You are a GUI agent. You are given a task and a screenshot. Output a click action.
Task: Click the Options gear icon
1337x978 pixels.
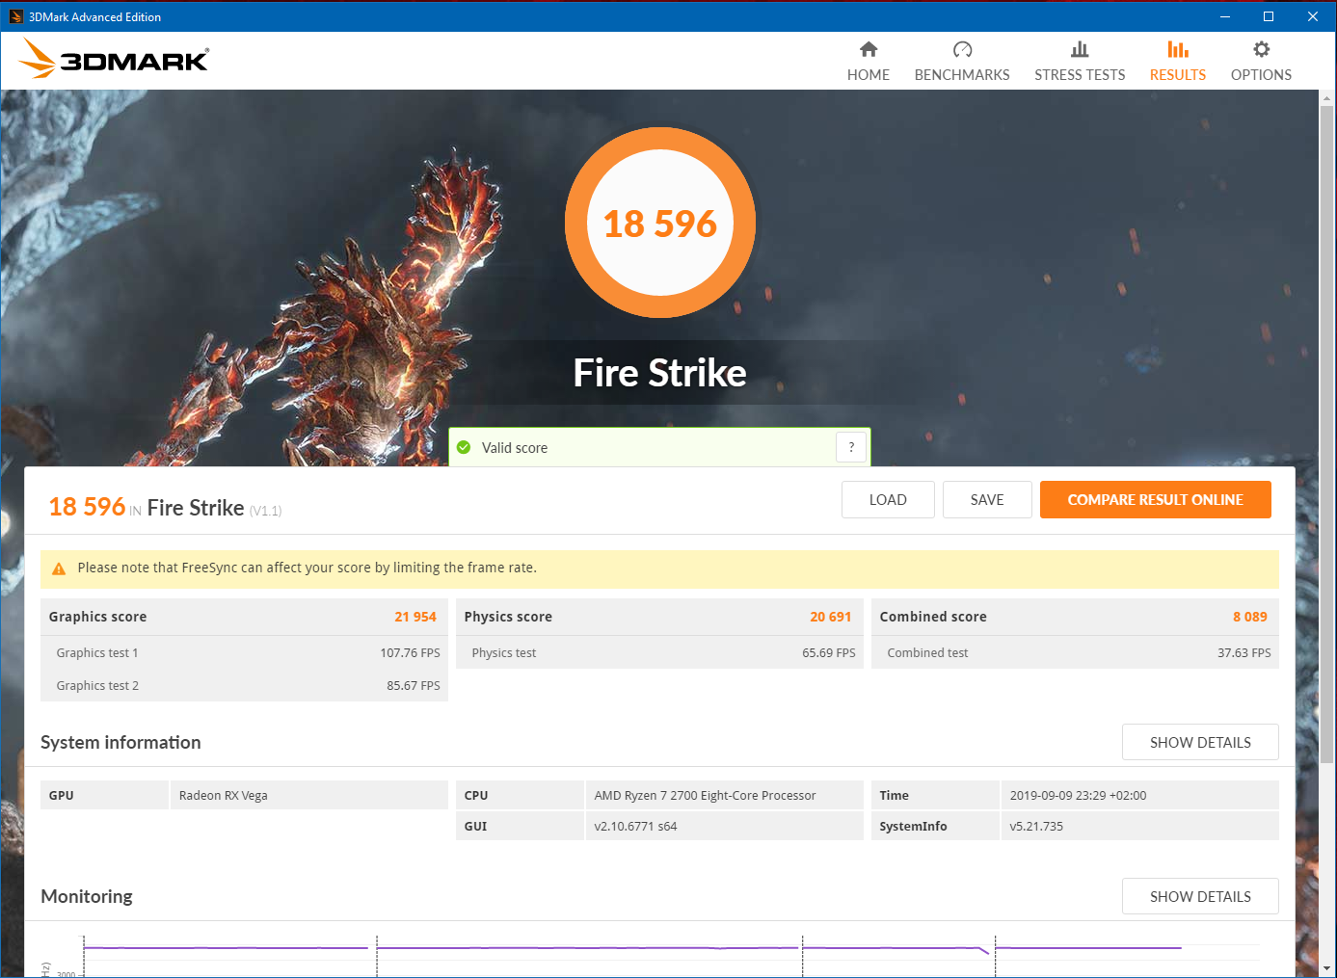pos(1261,49)
